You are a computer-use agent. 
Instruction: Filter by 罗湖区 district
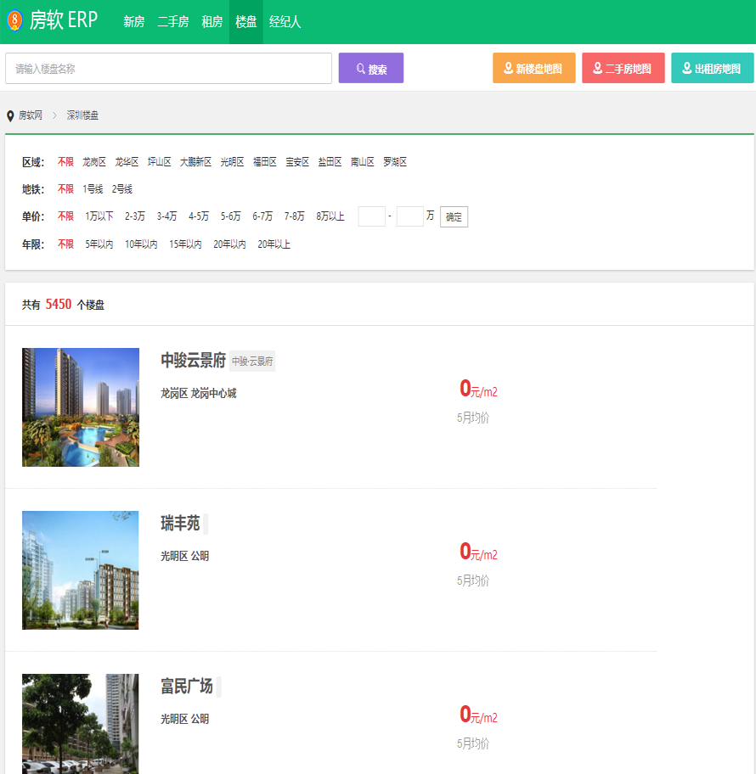[395, 162]
